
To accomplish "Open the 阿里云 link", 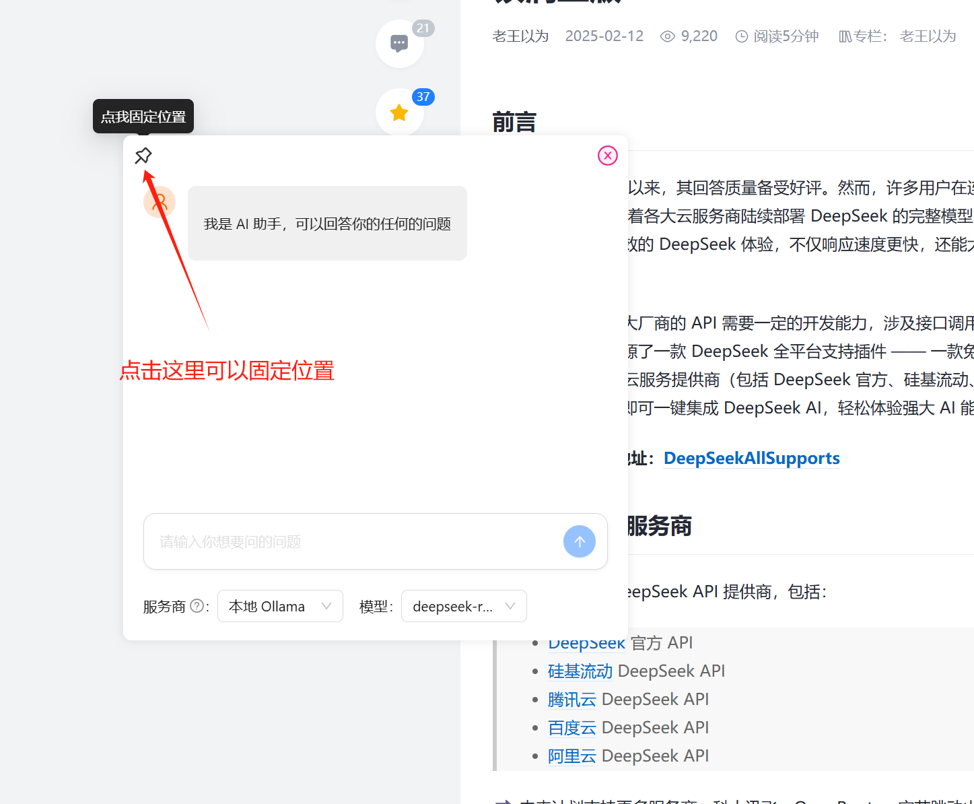I will point(572,756).
